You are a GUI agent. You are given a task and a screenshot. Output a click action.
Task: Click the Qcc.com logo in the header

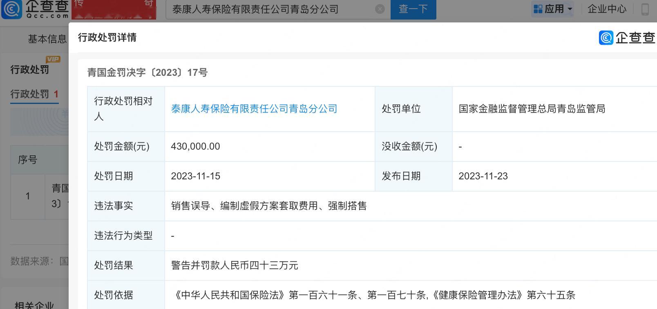click(35, 9)
